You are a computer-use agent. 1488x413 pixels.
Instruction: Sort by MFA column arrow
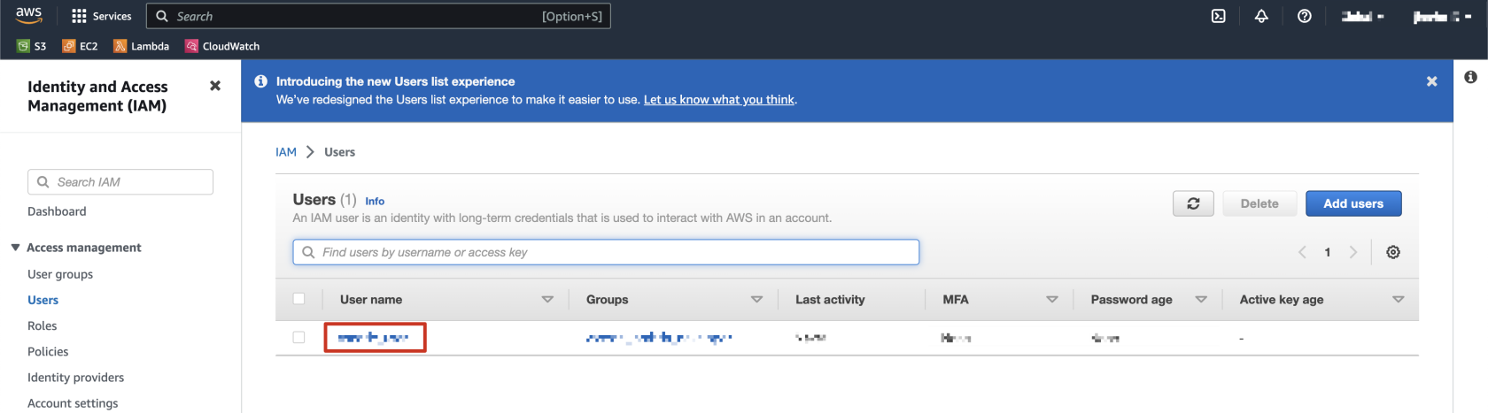click(1052, 300)
